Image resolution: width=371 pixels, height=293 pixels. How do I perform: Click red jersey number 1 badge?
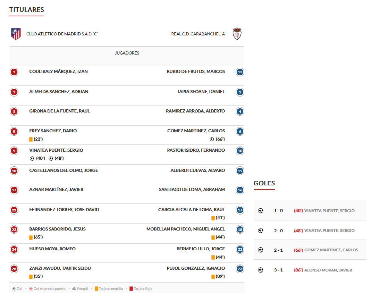tap(14, 72)
